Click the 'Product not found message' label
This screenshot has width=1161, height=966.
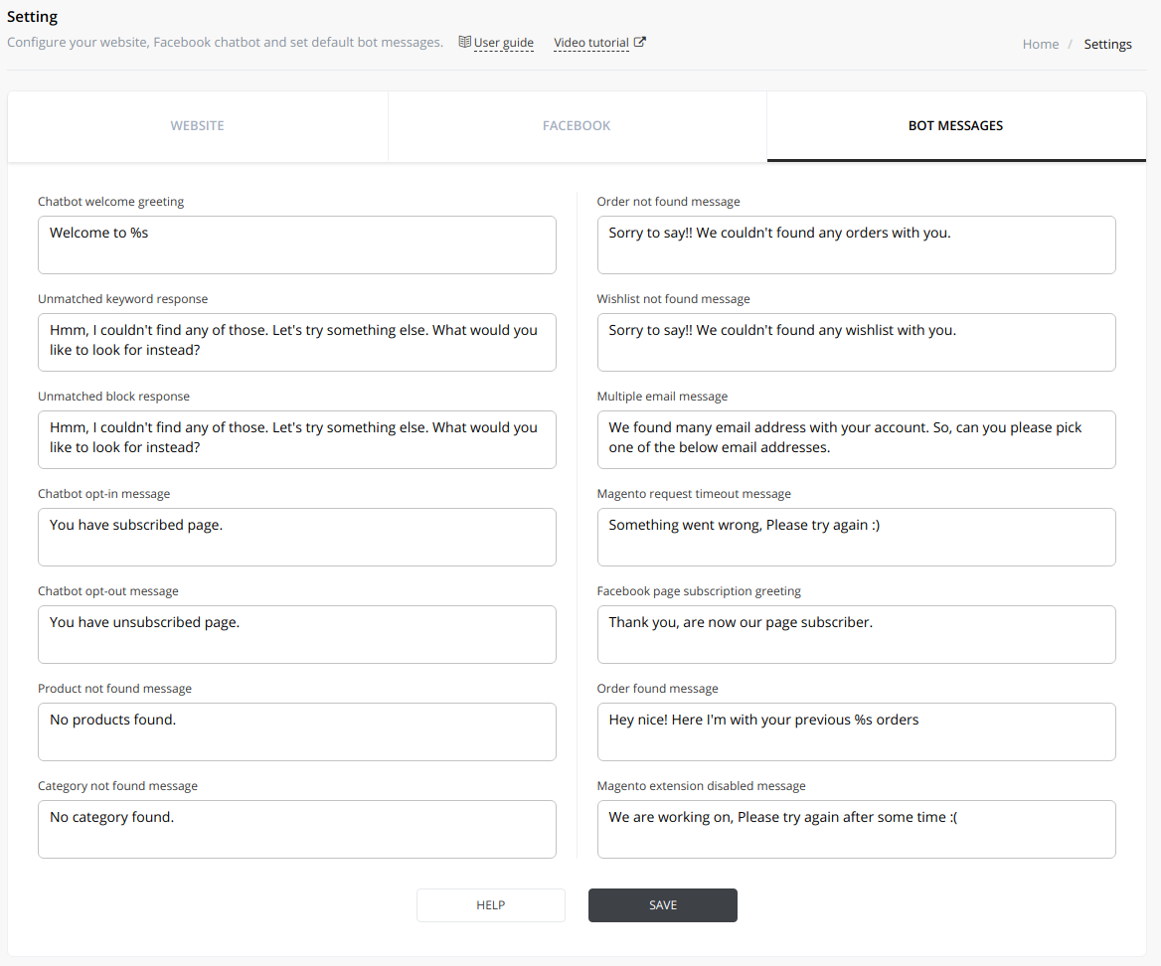coord(114,689)
